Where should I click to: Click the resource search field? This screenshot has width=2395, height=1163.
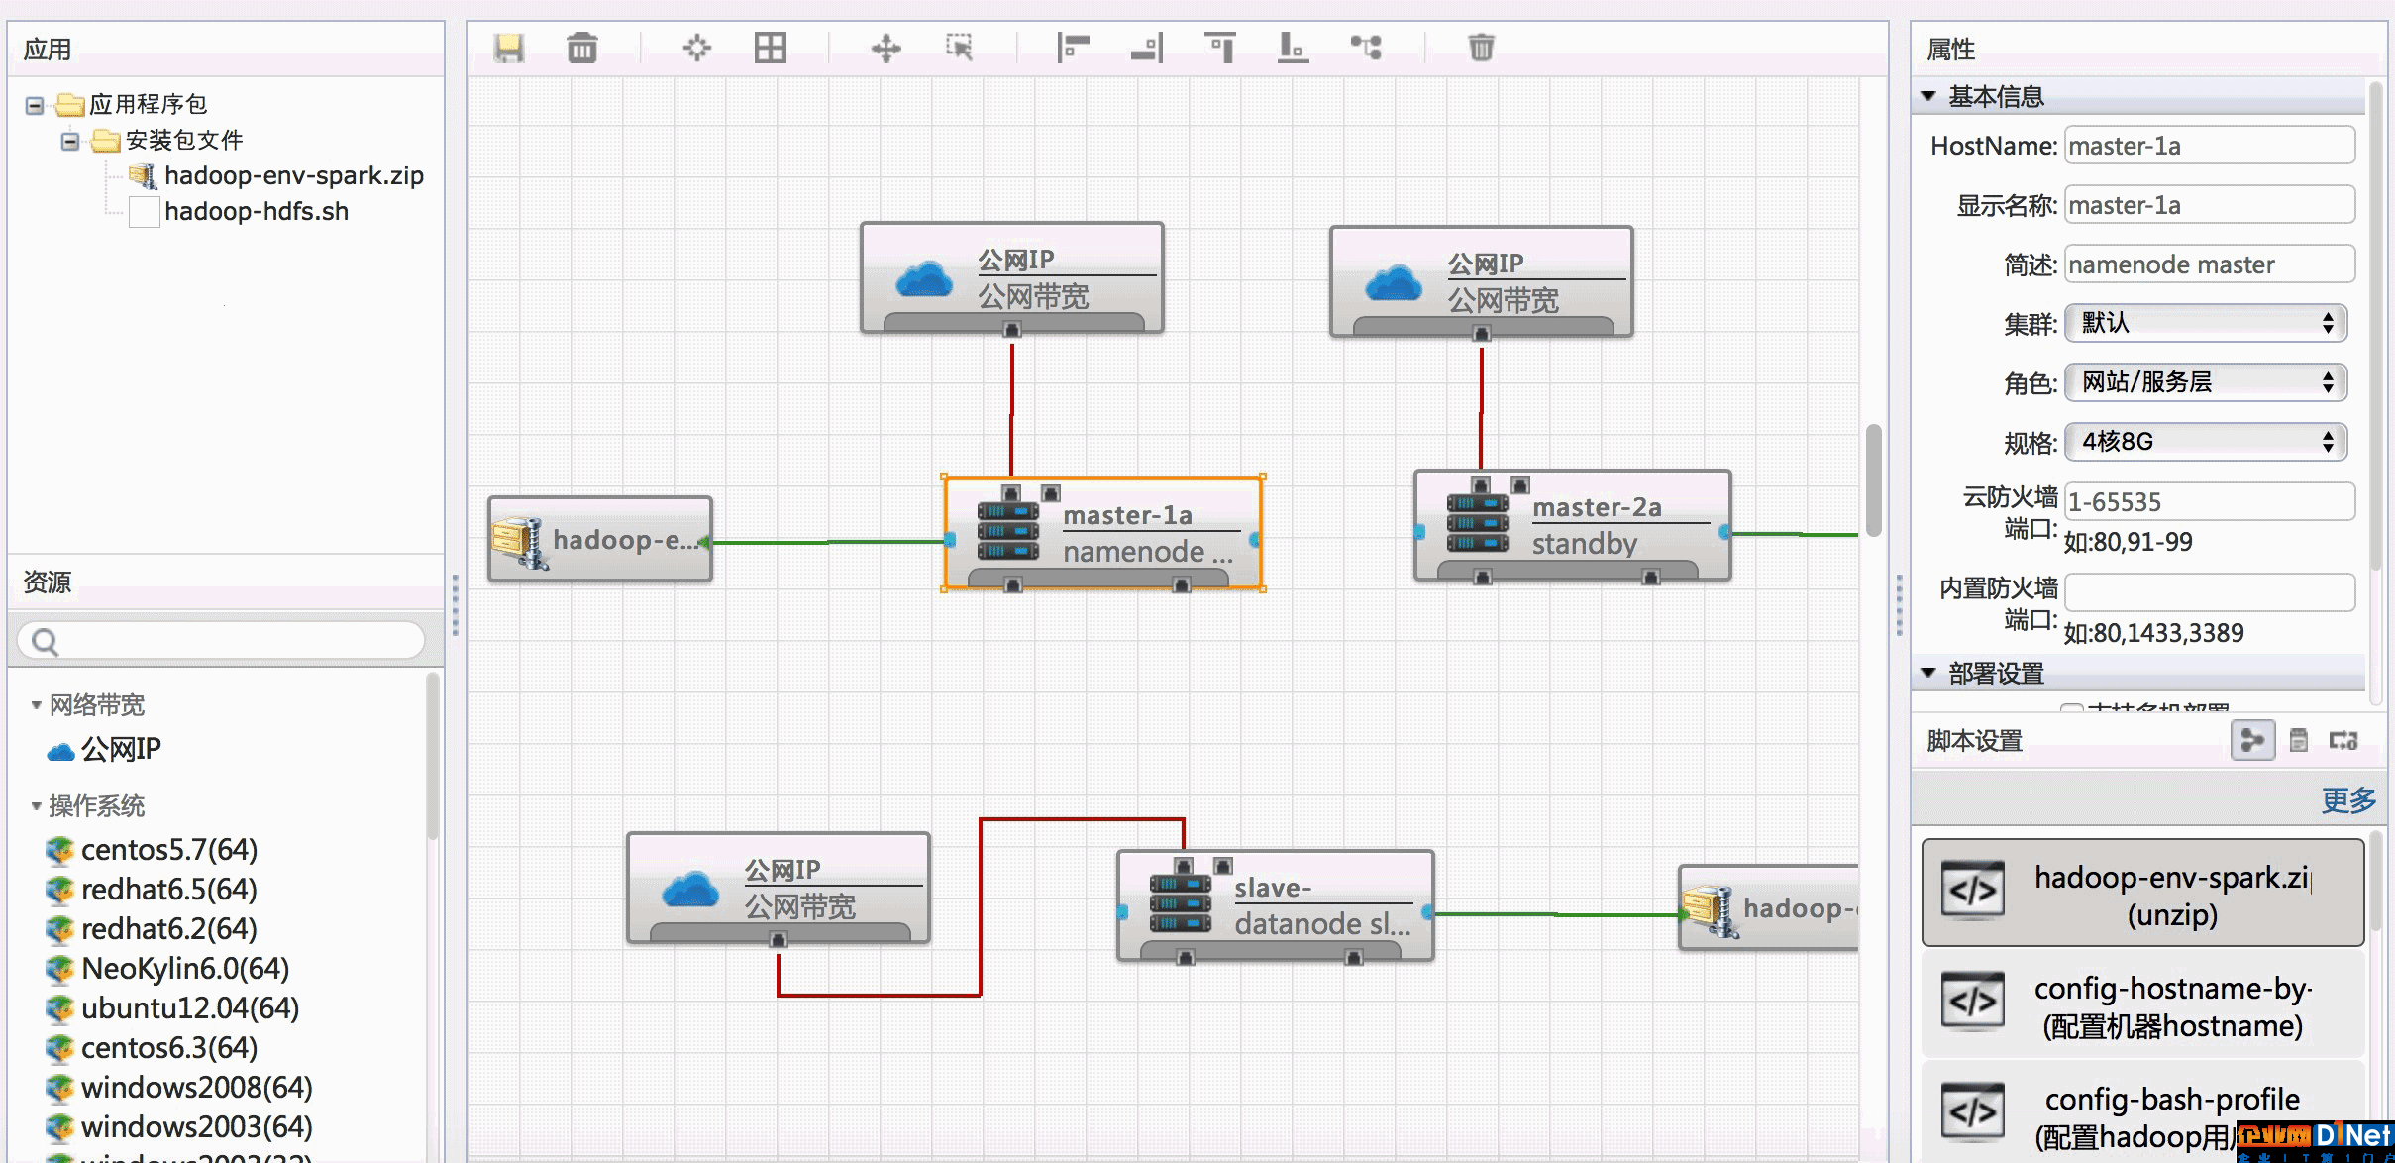222,641
